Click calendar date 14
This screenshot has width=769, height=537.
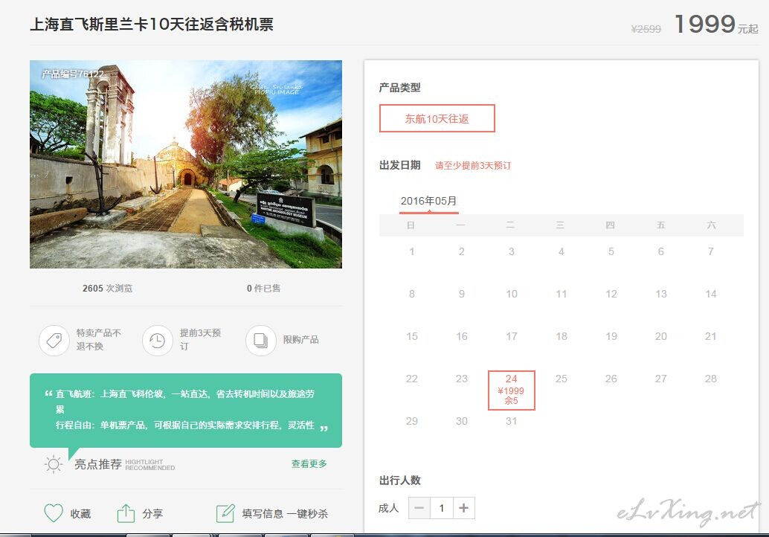[711, 294]
